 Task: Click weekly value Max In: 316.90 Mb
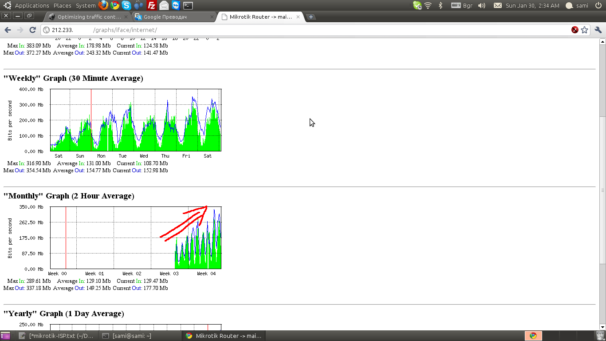click(x=29, y=163)
